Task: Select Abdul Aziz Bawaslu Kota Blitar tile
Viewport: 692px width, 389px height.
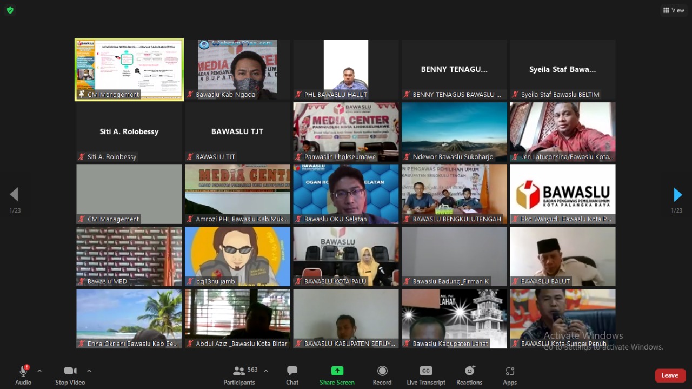Action: point(237,319)
